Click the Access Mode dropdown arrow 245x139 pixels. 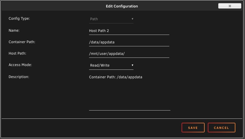(x=132, y=65)
